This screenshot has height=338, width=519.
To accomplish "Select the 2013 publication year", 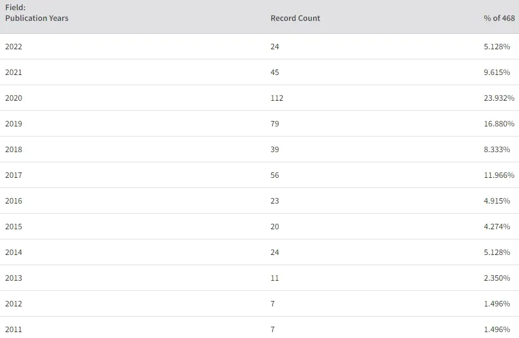I will click(13, 278).
